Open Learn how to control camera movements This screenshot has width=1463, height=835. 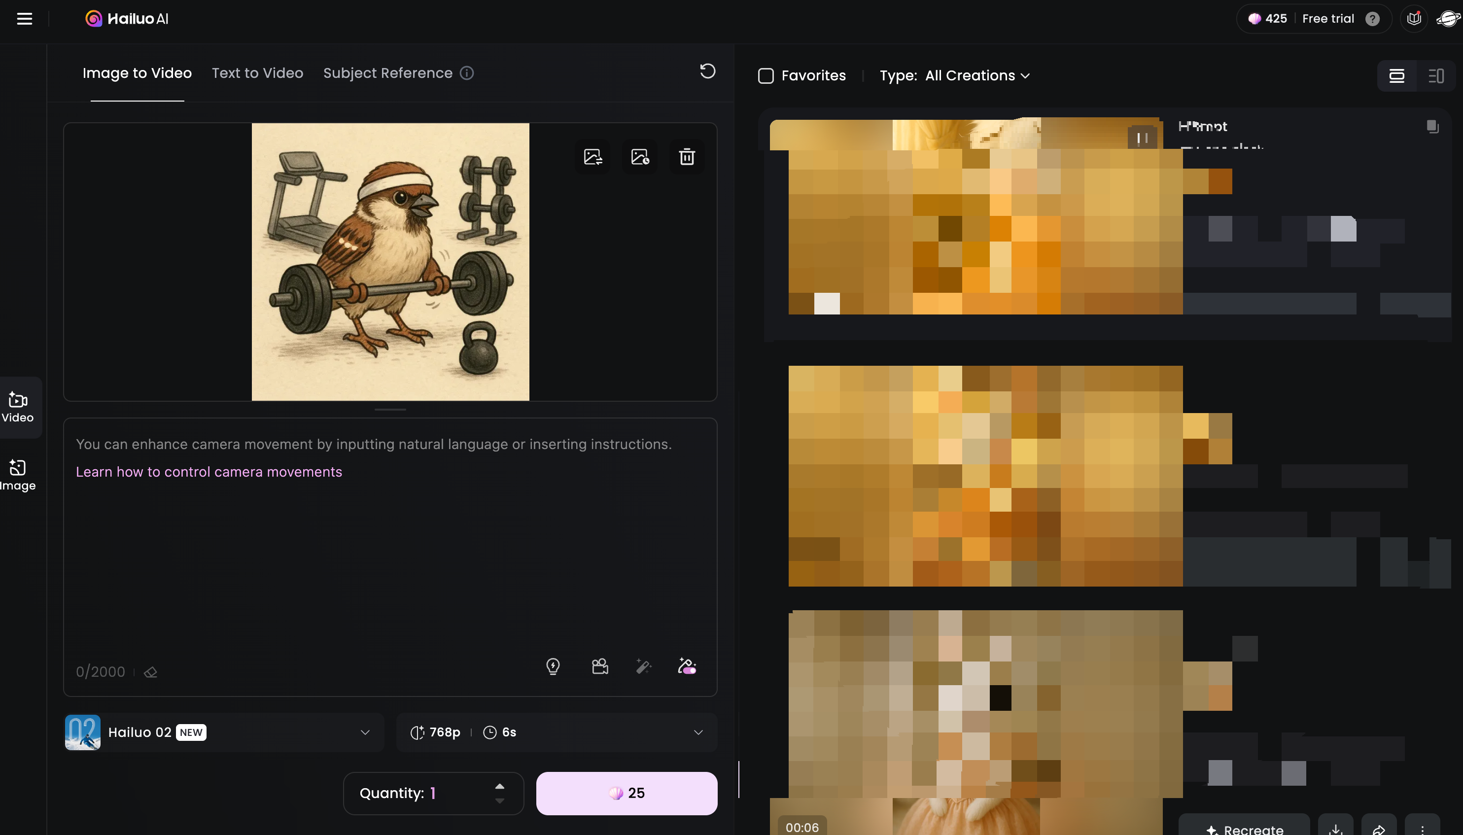[x=209, y=472]
